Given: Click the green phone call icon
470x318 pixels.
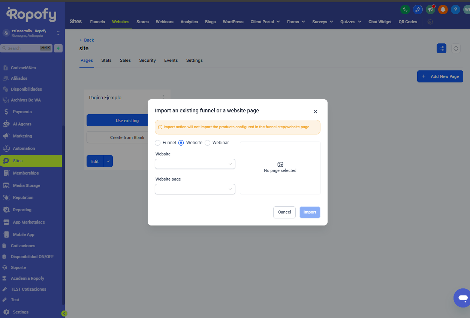Looking at the screenshot, I should [x=405, y=10].
